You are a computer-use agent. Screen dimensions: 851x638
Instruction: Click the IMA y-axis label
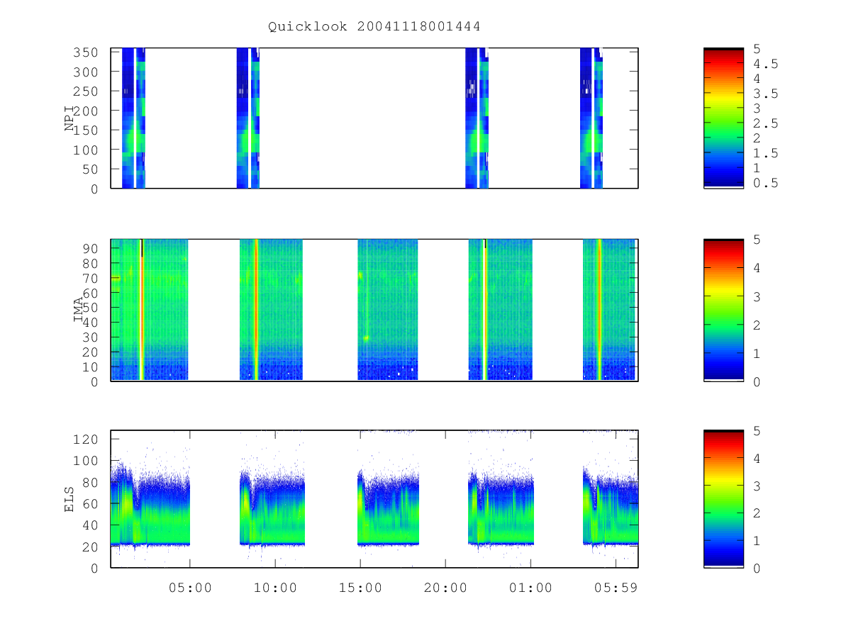pos(78,310)
